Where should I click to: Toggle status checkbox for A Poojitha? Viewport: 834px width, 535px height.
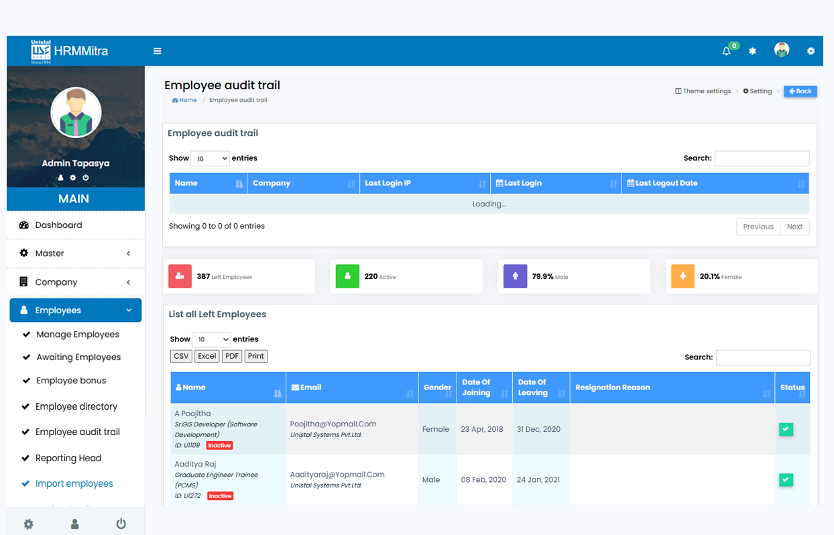click(786, 430)
